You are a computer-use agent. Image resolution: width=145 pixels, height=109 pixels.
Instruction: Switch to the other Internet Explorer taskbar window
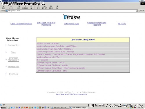60,108
